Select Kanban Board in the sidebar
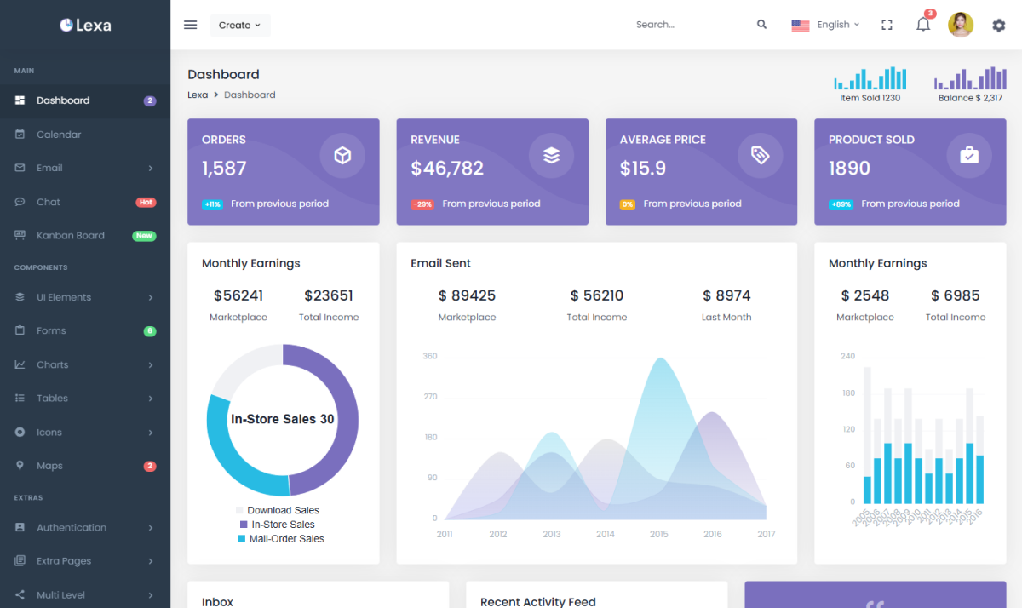The height and width of the screenshot is (608, 1022). point(70,236)
